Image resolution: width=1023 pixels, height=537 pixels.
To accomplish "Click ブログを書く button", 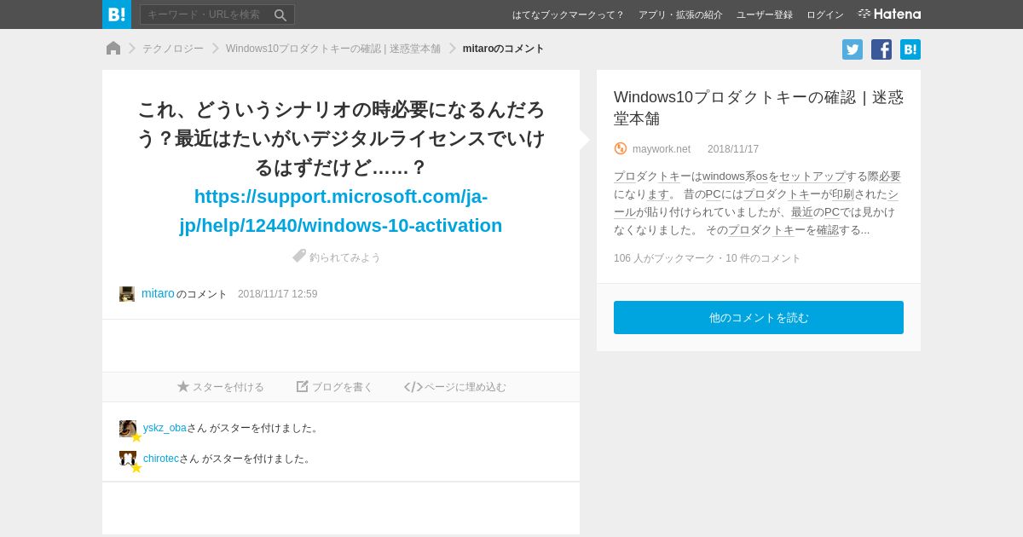I will [335, 387].
